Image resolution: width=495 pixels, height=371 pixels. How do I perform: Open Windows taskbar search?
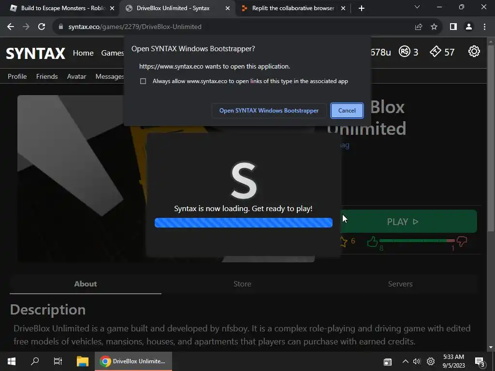click(x=35, y=361)
